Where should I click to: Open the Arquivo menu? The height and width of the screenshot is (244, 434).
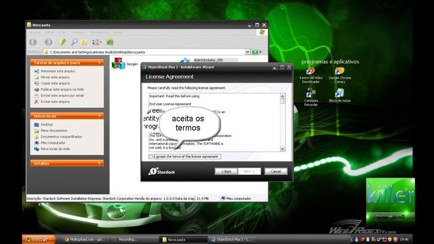(x=35, y=33)
